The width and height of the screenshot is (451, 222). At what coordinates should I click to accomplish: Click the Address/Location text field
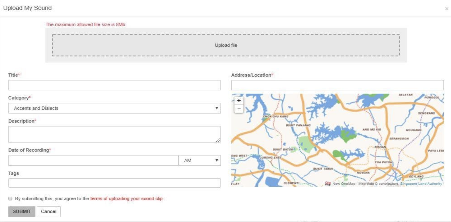tap(337, 85)
